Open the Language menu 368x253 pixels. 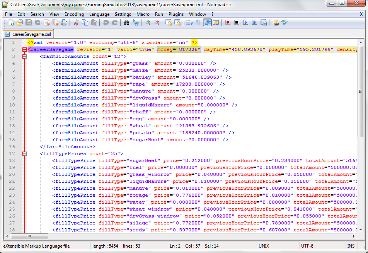tap(99, 14)
